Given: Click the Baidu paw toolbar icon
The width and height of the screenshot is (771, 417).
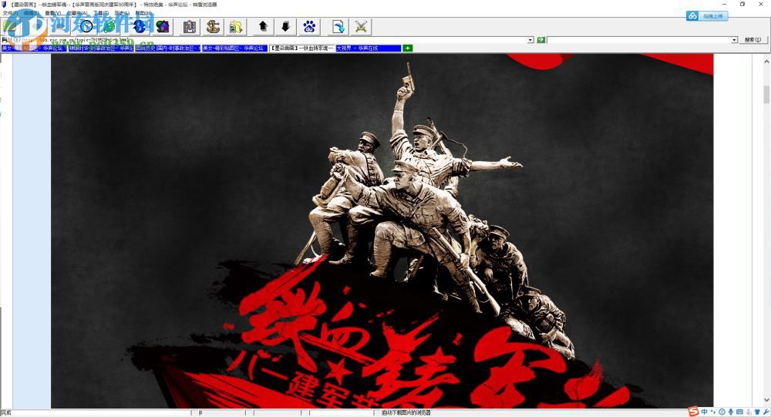Looking at the screenshot, I should tap(310, 26).
